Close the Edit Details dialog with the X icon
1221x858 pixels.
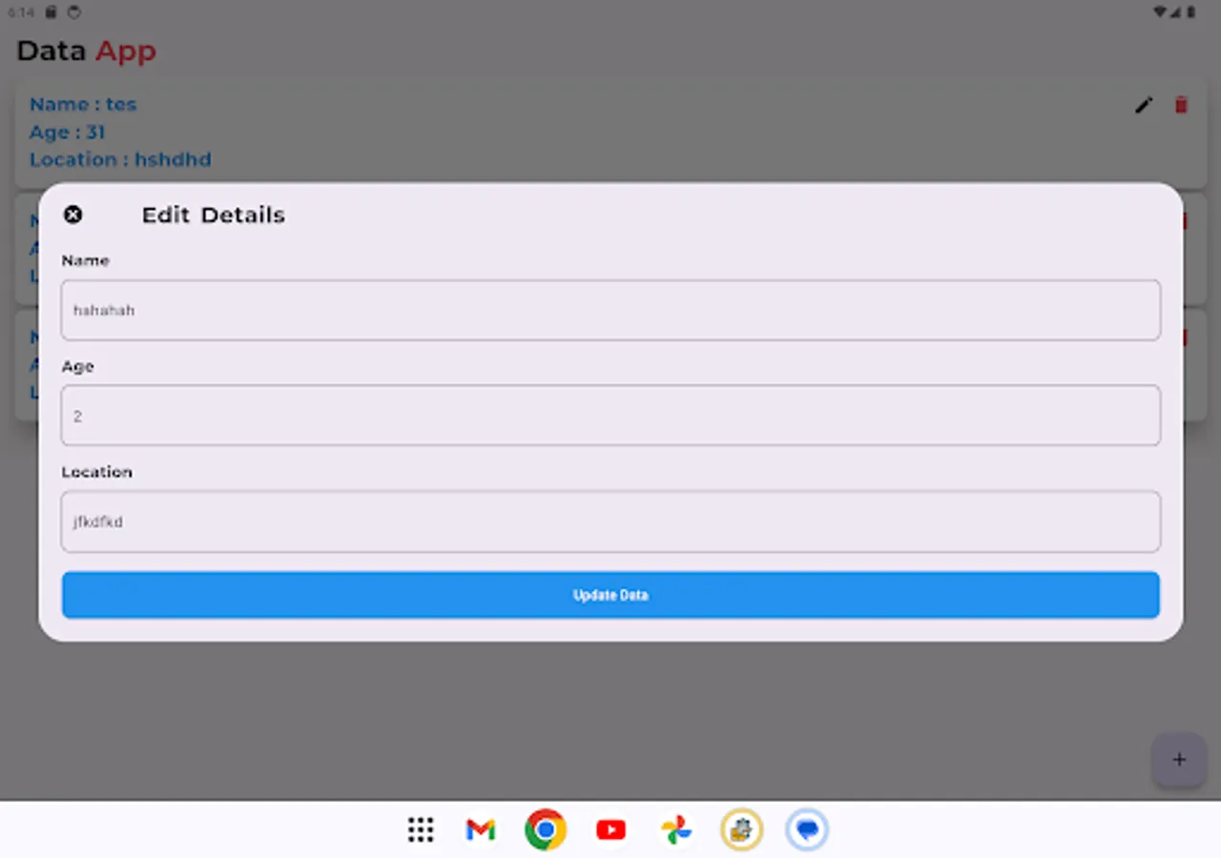coord(72,214)
